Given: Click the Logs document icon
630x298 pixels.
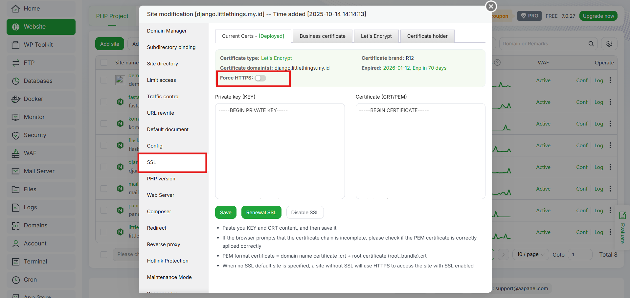Looking at the screenshot, I should coord(15,207).
